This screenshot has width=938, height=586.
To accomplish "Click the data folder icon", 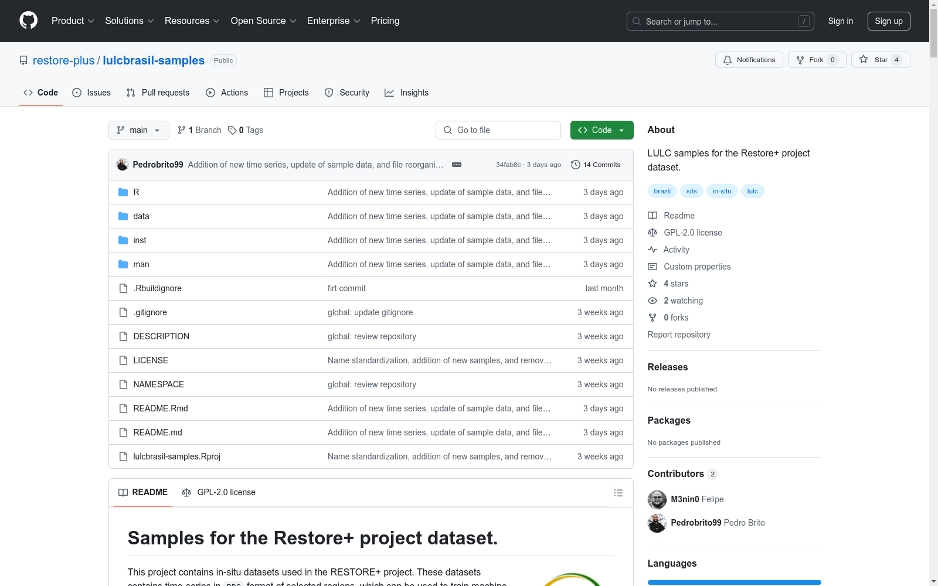I will pyautogui.click(x=123, y=216).
